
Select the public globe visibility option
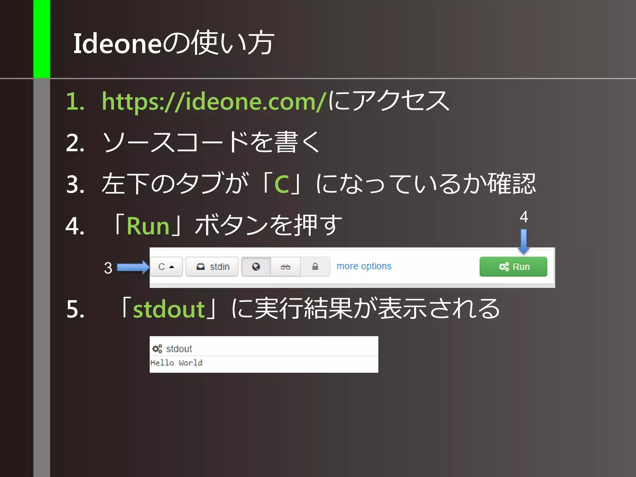(256, 267)
